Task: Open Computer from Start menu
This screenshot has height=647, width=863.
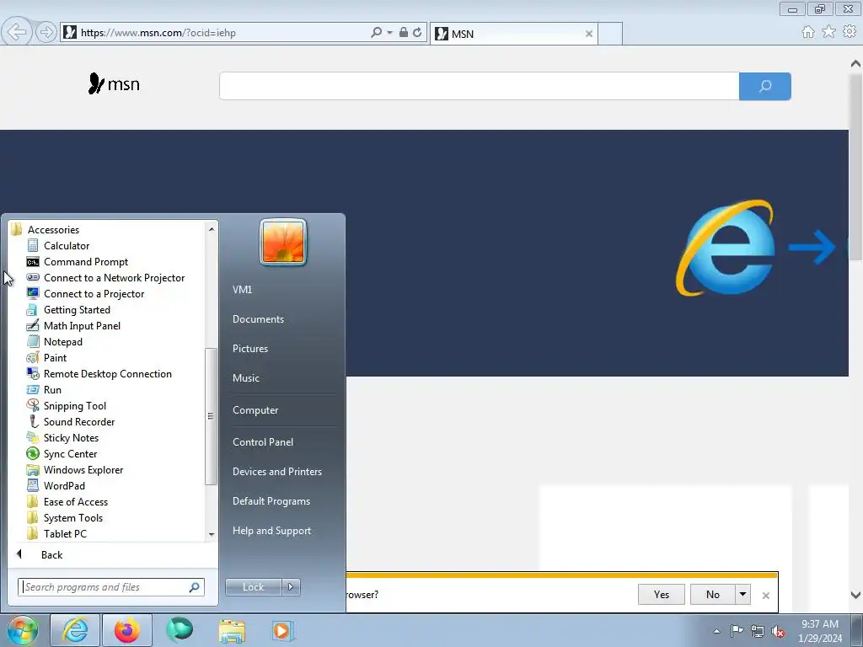Action: click(x=255, y=410)
